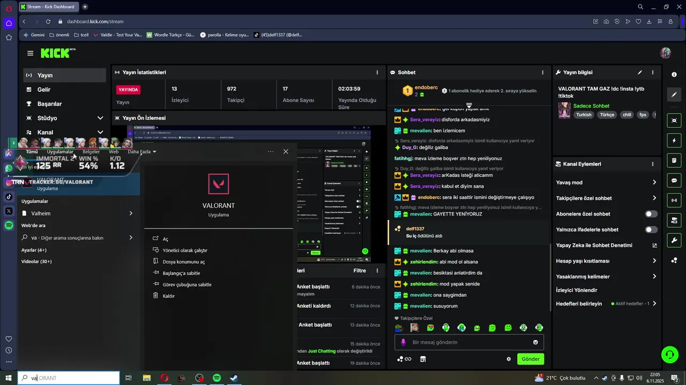Open Yapay Zeka ile Sohbet Denetimi link
This screenshot has height=385, width=686.
(x=606, y=245)
